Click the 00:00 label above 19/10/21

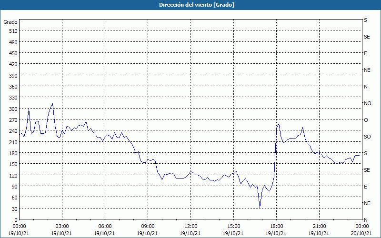point(19,227)
